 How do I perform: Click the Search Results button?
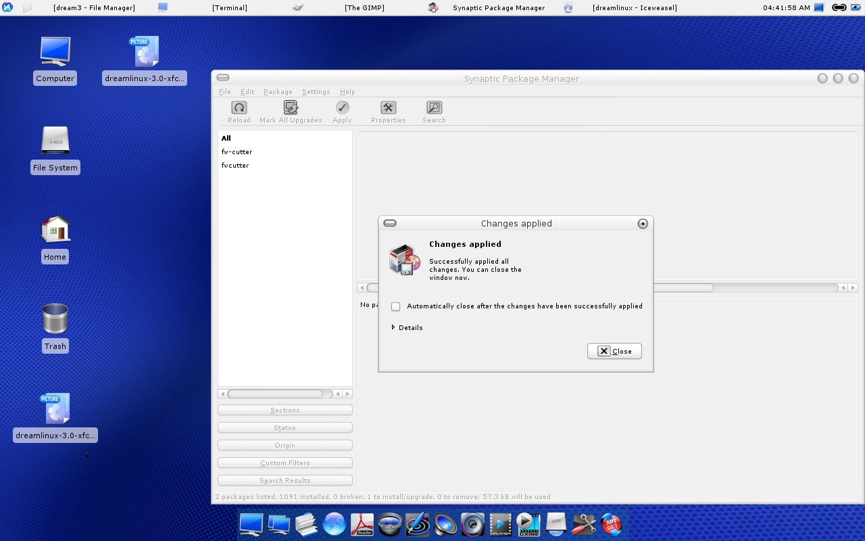[285, 481]
